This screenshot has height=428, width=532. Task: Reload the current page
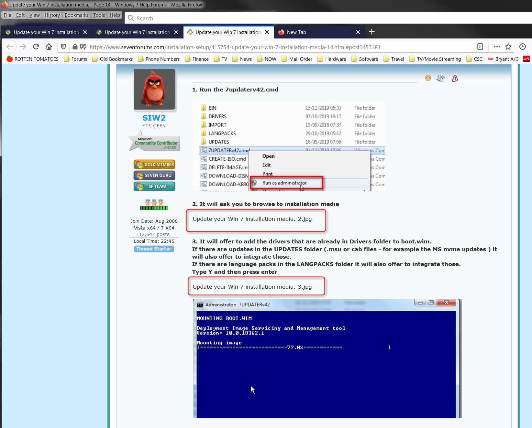pyautogui.click(x=36, y=47)
